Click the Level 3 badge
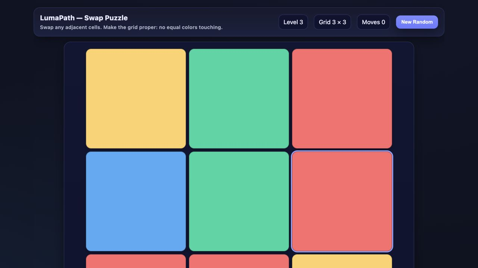The image size is (478, 268). coord(293,22)
